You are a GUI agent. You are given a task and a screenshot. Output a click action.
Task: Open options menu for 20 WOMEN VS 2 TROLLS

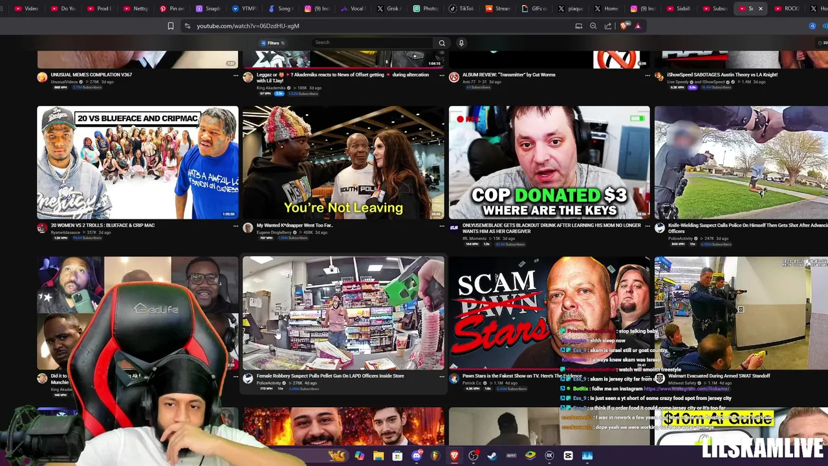235,226
